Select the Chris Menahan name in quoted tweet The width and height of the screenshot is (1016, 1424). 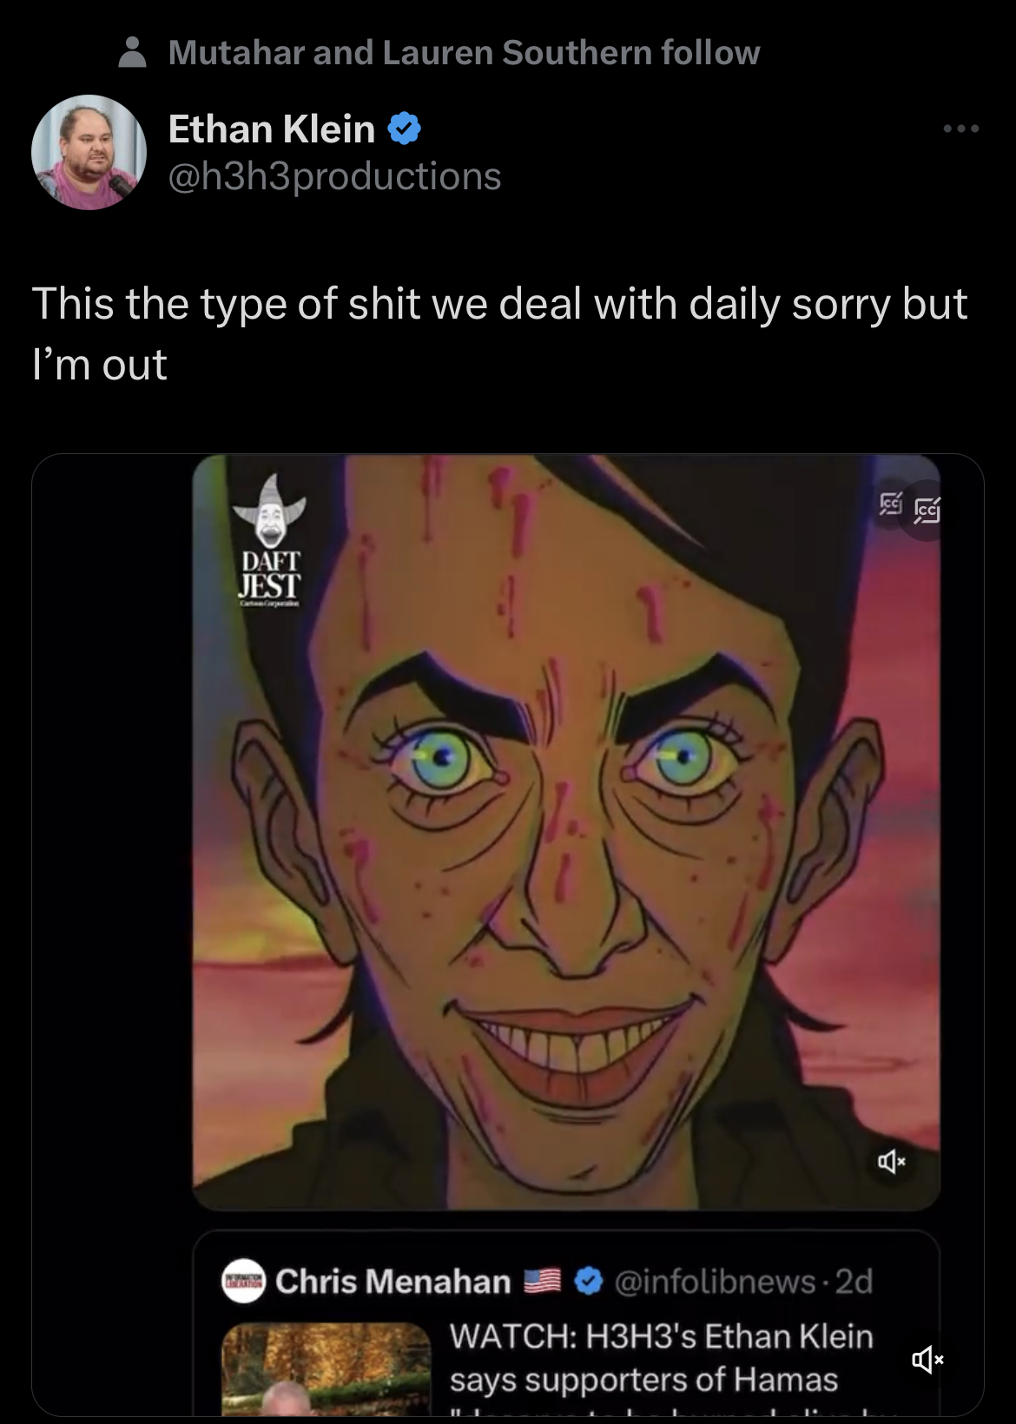(393, 1282)
